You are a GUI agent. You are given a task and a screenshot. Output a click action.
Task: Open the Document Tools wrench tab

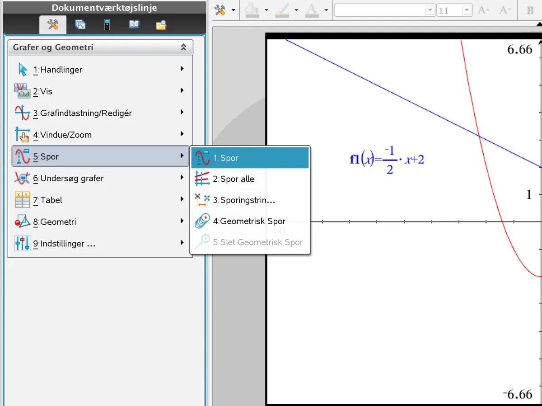[x=53, y=25]
